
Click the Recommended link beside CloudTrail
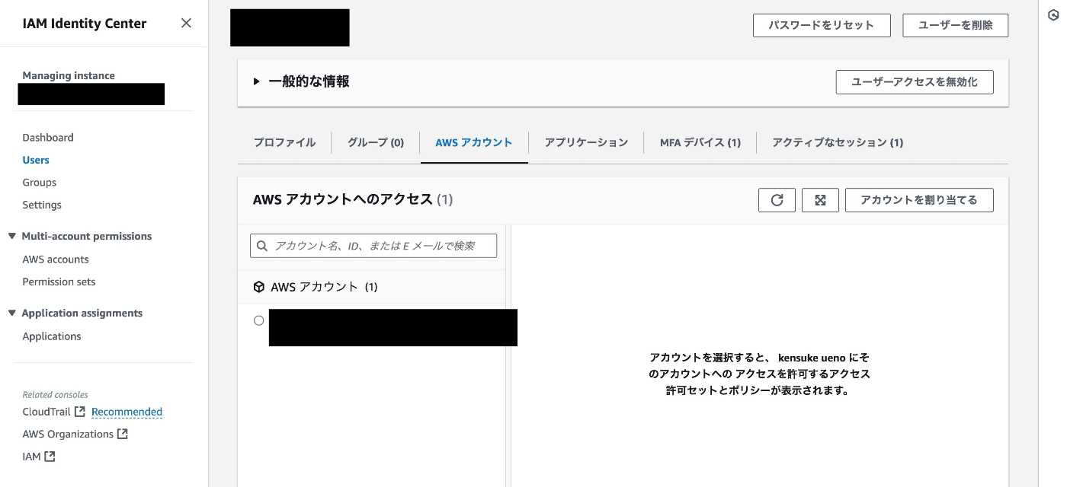click(127, 412)
